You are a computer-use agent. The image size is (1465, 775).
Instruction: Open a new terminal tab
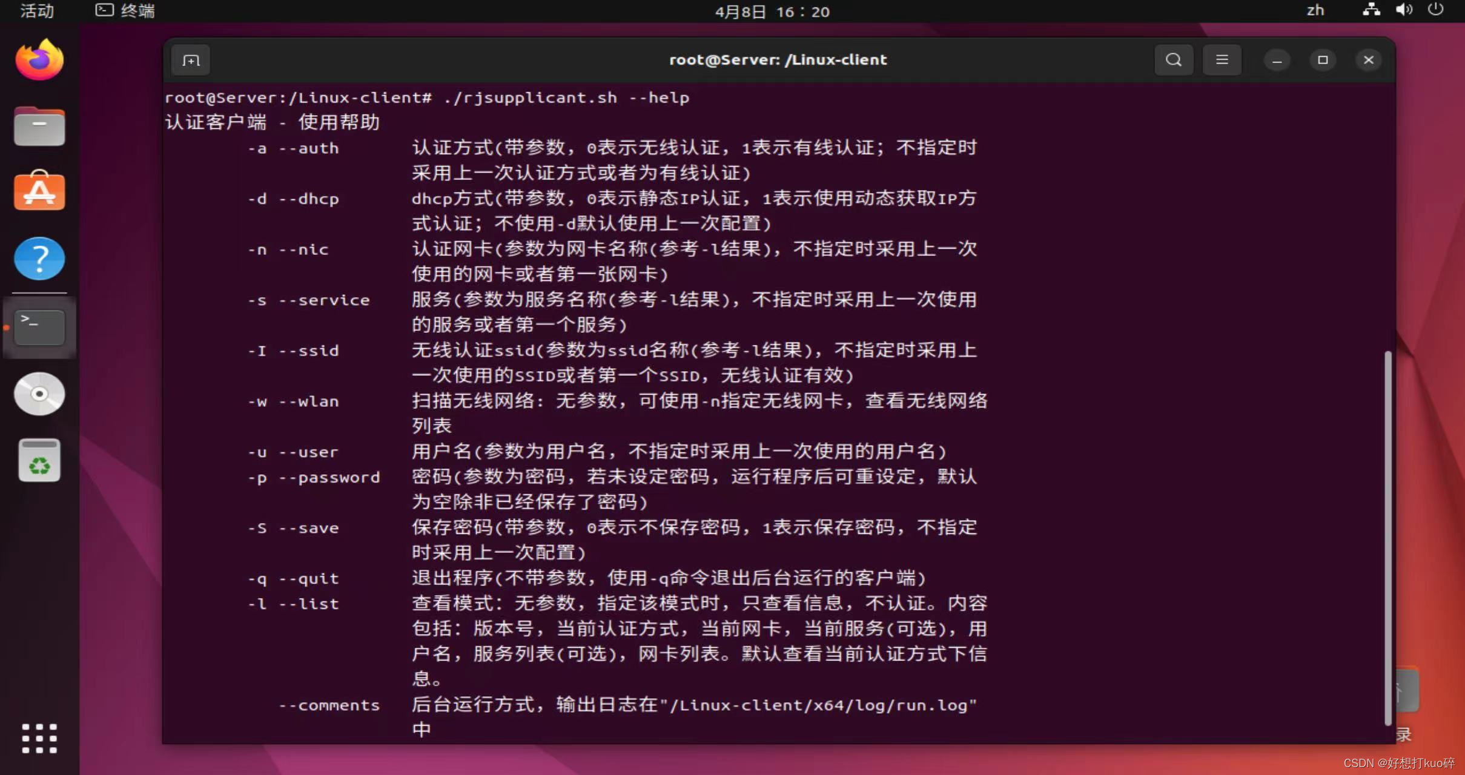click(x=191, y=60)
